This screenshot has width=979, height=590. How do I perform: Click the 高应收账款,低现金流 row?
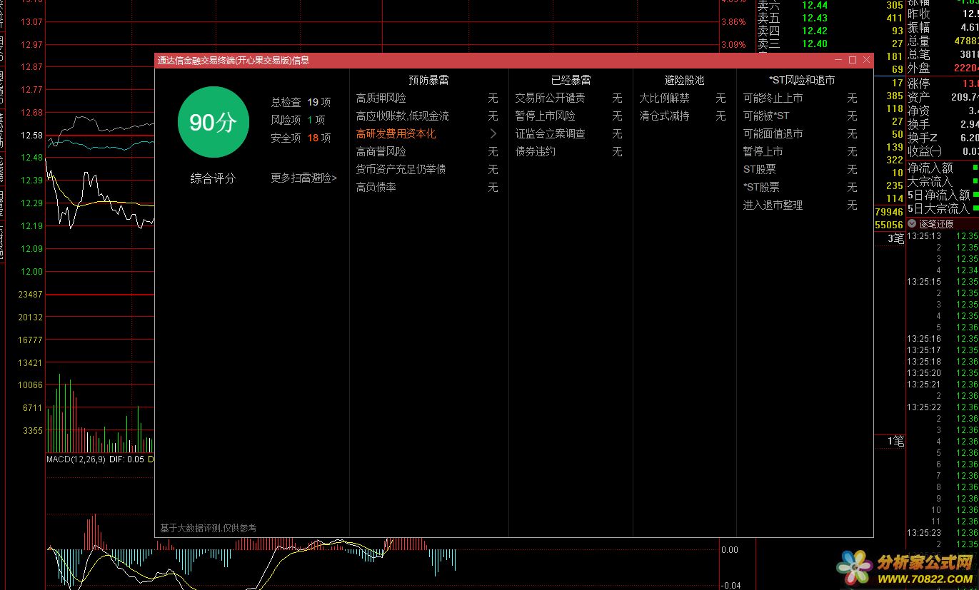click(x=427, y=116)
